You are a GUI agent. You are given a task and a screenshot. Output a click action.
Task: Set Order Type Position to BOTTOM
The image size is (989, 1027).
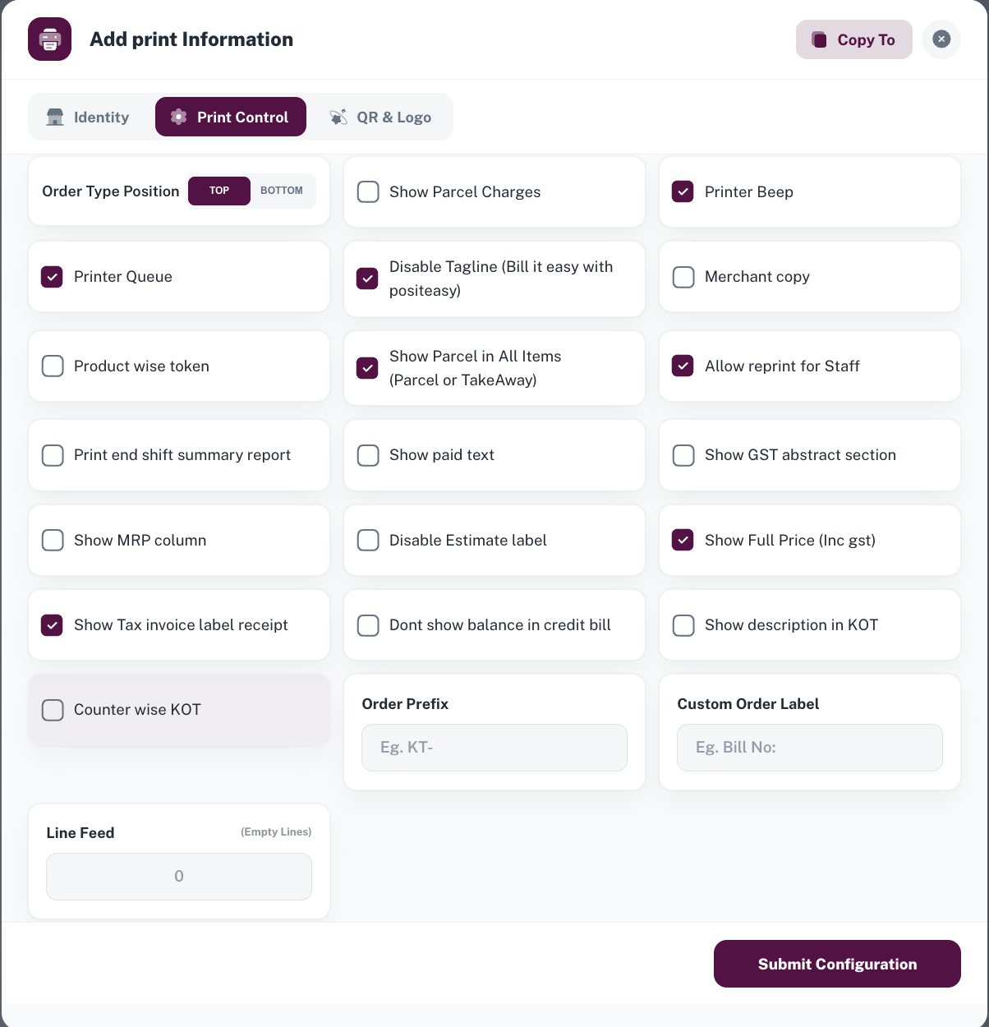click(x=282, y=191)
